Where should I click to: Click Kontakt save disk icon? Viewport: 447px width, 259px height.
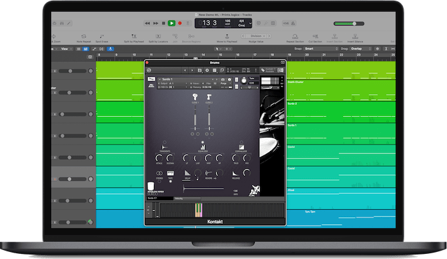(199, 70)
